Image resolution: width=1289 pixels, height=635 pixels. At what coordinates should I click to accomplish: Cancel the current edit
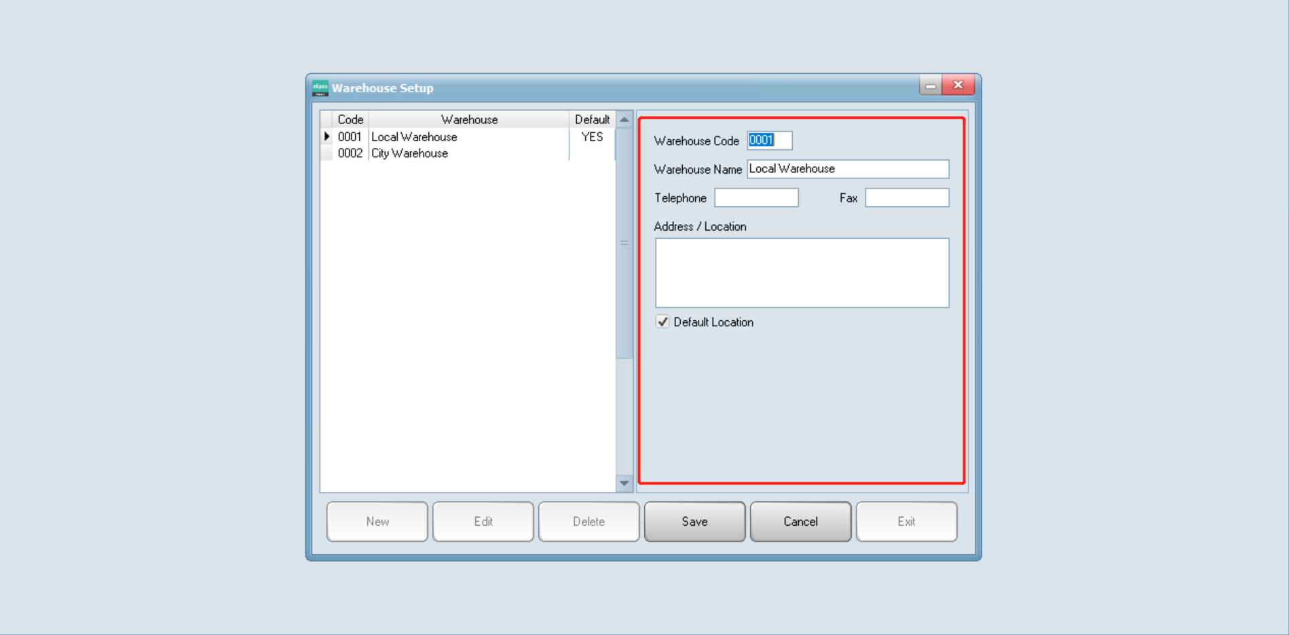800,521
